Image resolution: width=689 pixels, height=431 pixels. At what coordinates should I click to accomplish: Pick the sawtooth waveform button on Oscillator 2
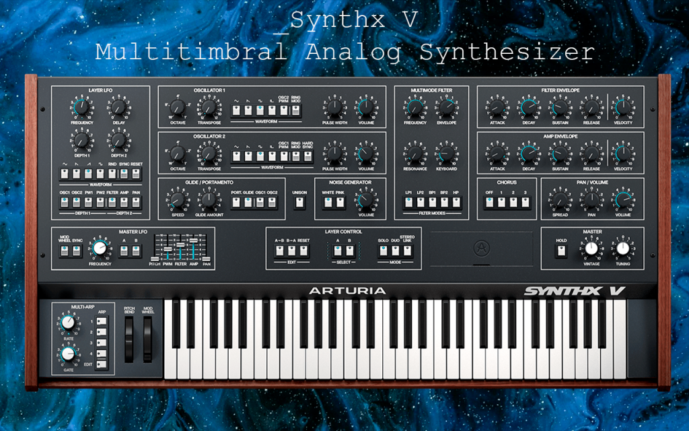(x=248, y=156)
